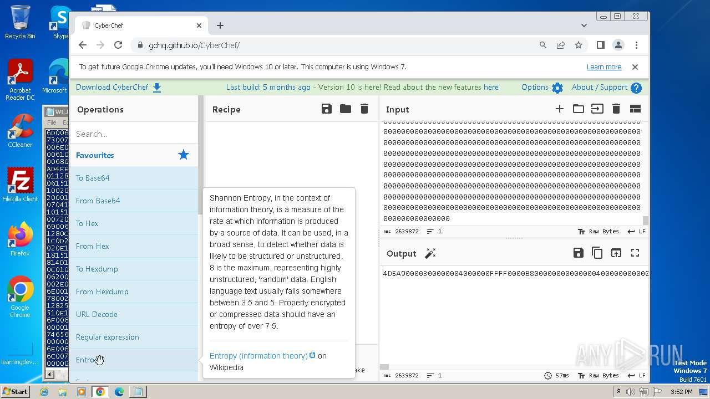This screenshot has width=710, height=399.
Task: Maximise the output pane icon
Action: click(635, 253)
